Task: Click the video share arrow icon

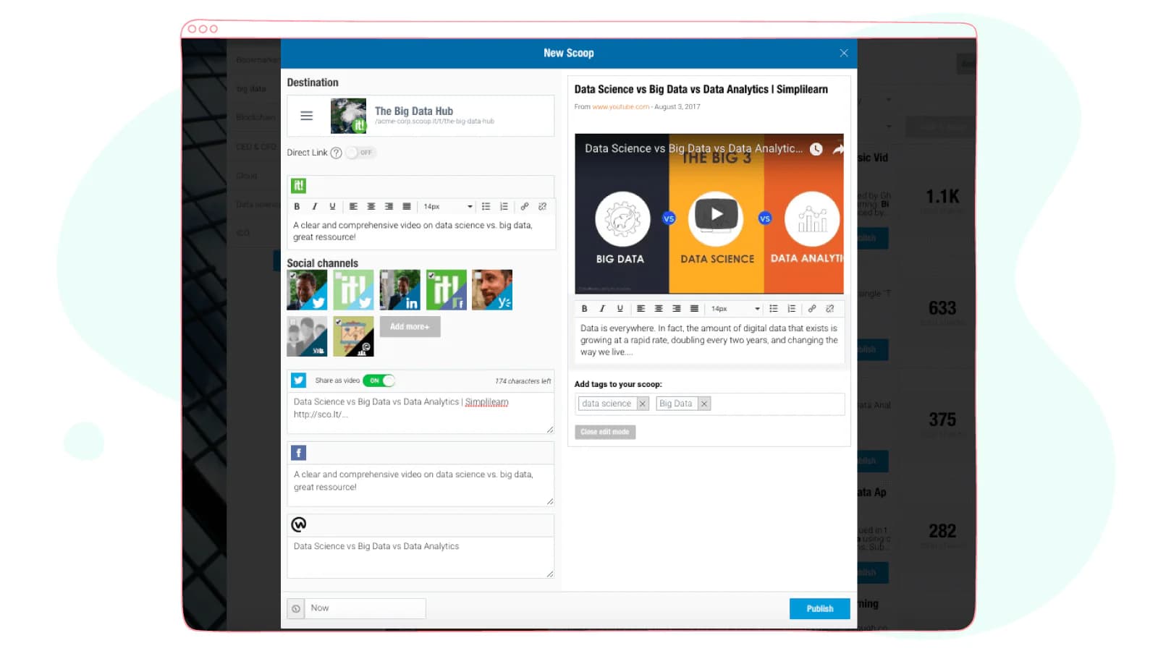Action: tap(838, 149)
